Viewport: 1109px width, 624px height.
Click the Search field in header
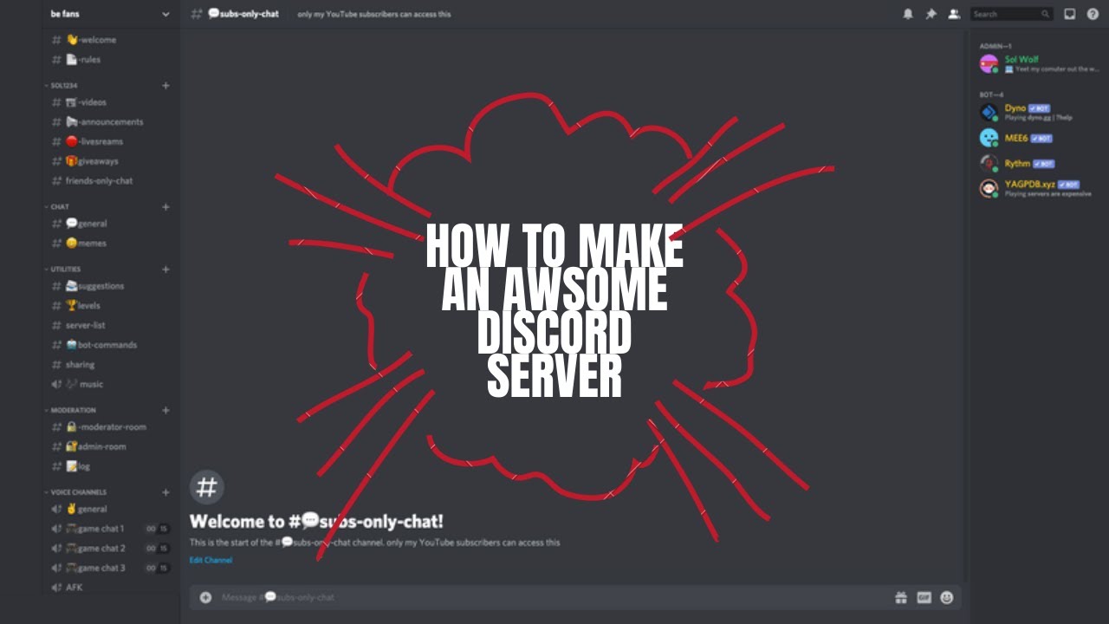pyautogui.click(x=1011, y=14)
